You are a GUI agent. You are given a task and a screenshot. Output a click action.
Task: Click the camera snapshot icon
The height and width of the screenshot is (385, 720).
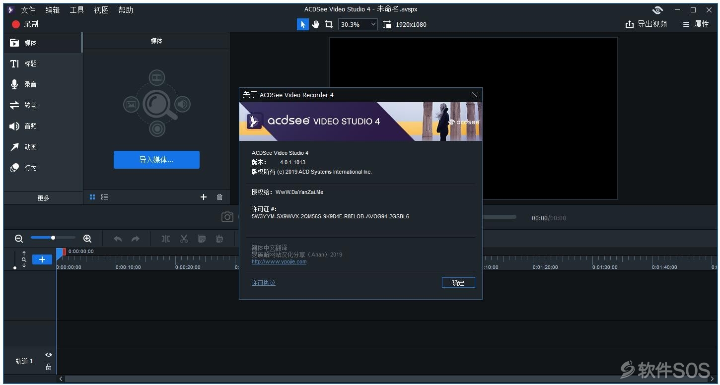[227, 217]
